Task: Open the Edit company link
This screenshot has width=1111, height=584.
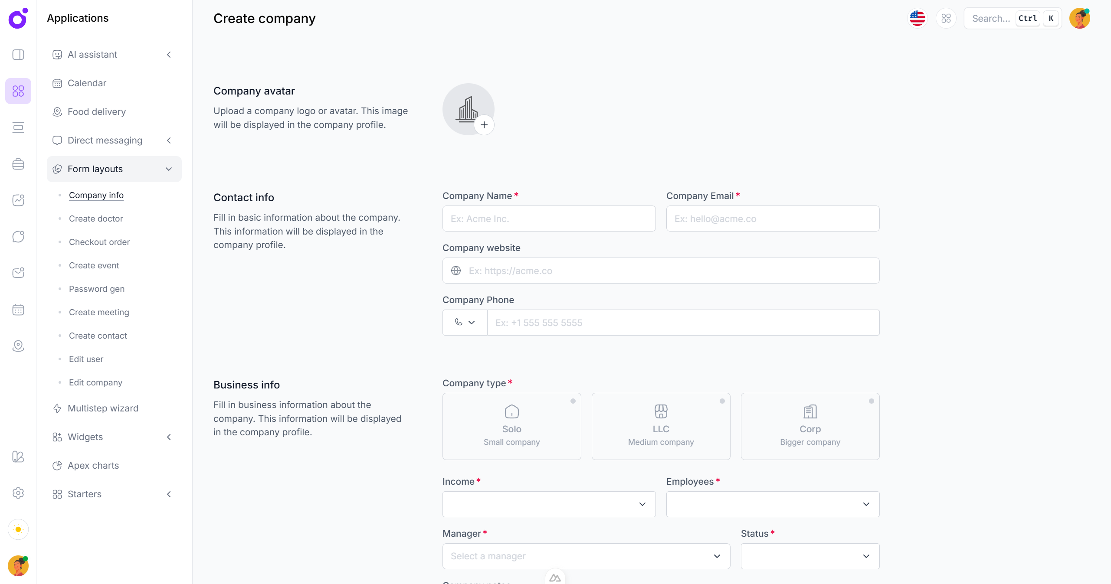Action: (95, 382)
